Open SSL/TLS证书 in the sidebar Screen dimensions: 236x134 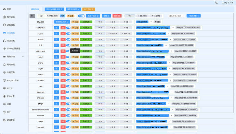[13, 80]
